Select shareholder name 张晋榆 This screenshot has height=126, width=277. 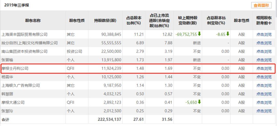(7, 60)
